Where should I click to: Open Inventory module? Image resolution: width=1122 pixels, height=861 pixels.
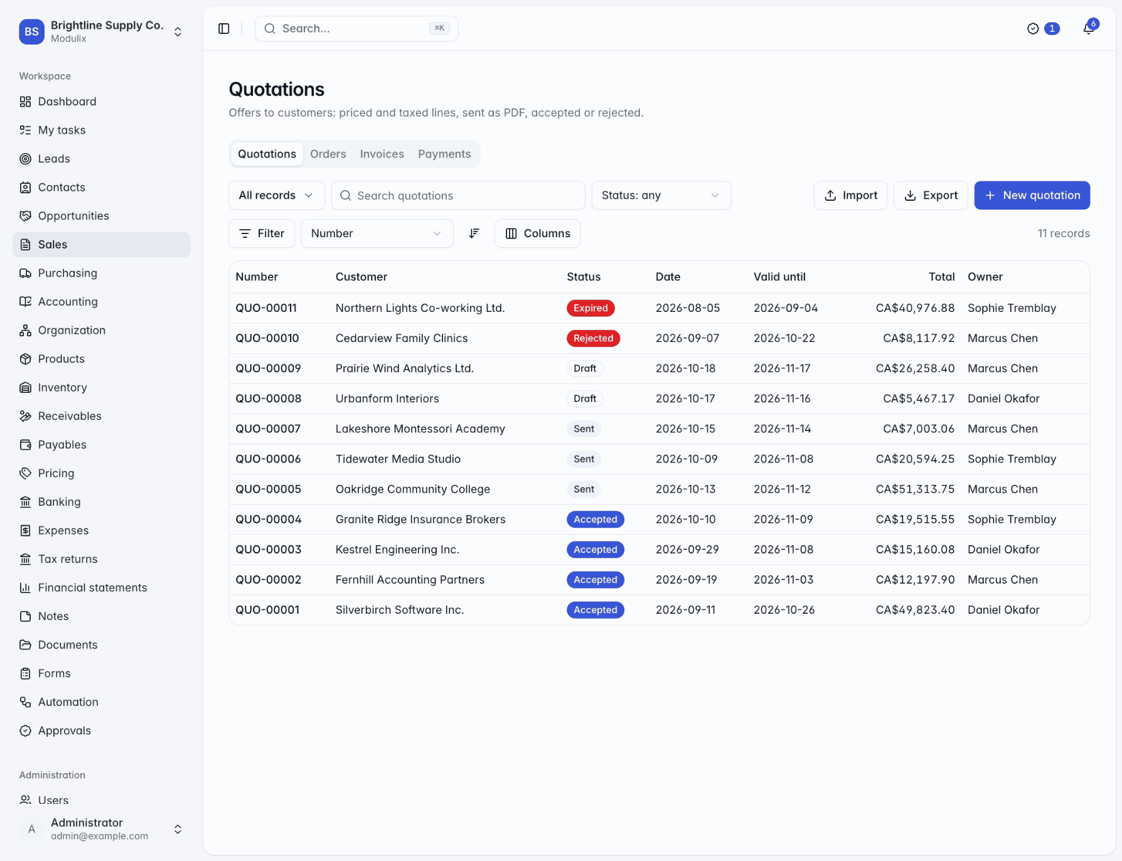coord(102,388)
